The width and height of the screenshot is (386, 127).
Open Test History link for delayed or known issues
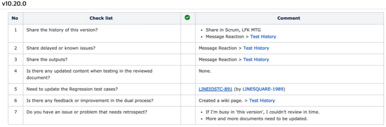click(256, 48)
